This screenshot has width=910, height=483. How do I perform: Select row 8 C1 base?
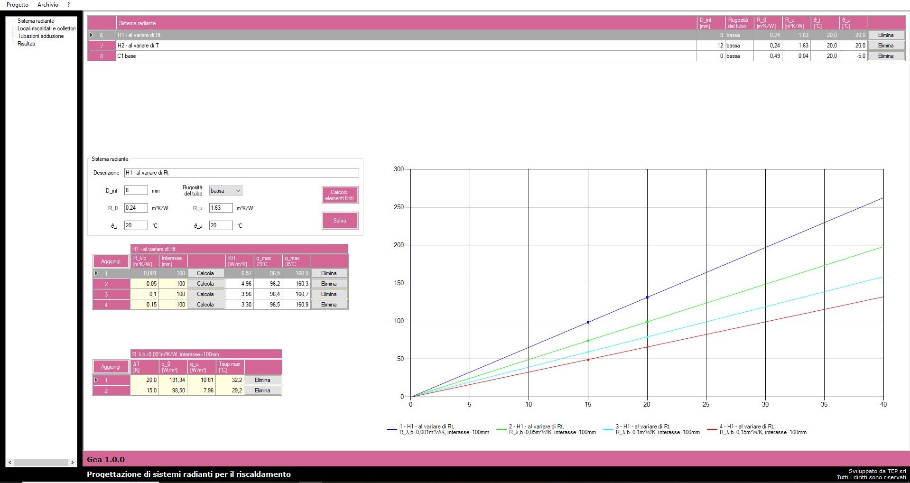[496, 56]
